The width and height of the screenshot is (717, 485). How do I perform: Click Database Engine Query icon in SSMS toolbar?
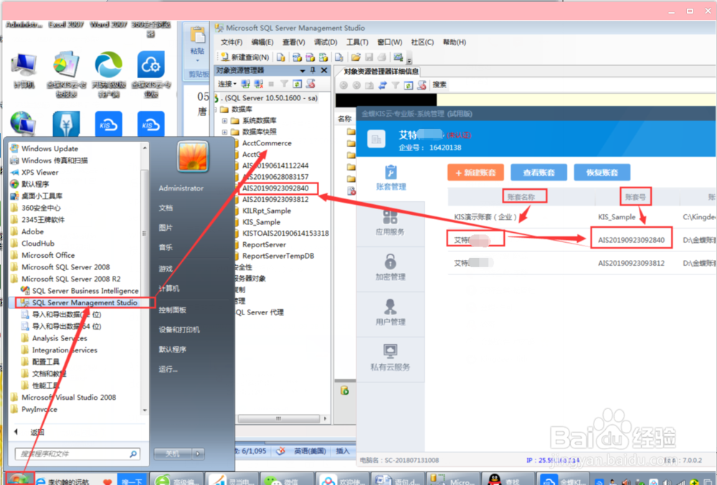pos(281,57)
